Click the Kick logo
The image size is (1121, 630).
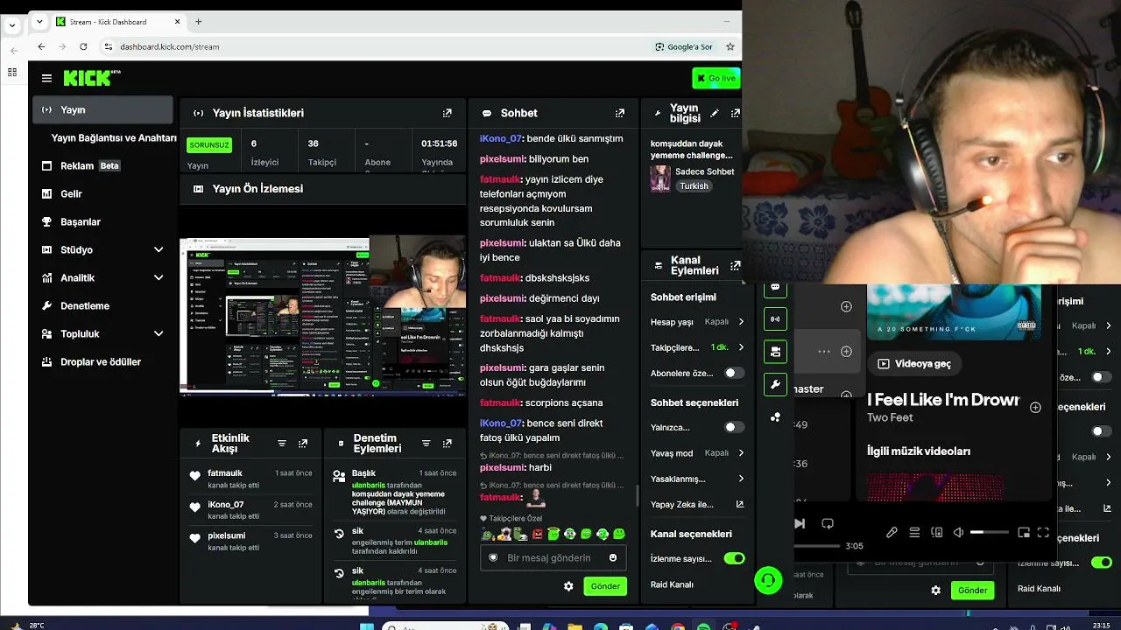click(92, 78)
